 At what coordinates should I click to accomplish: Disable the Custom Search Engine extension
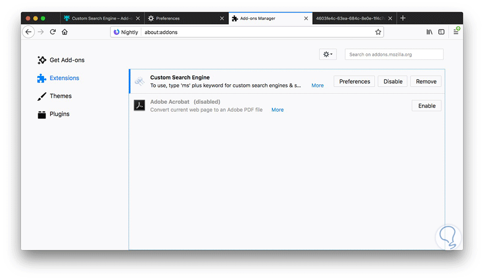click(x=393, y=81)
